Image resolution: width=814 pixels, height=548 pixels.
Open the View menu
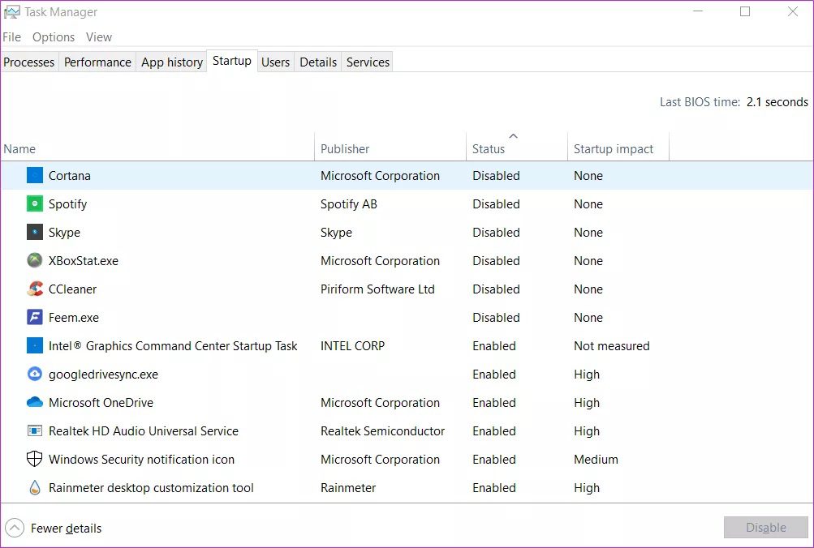[x=99, y=37]
